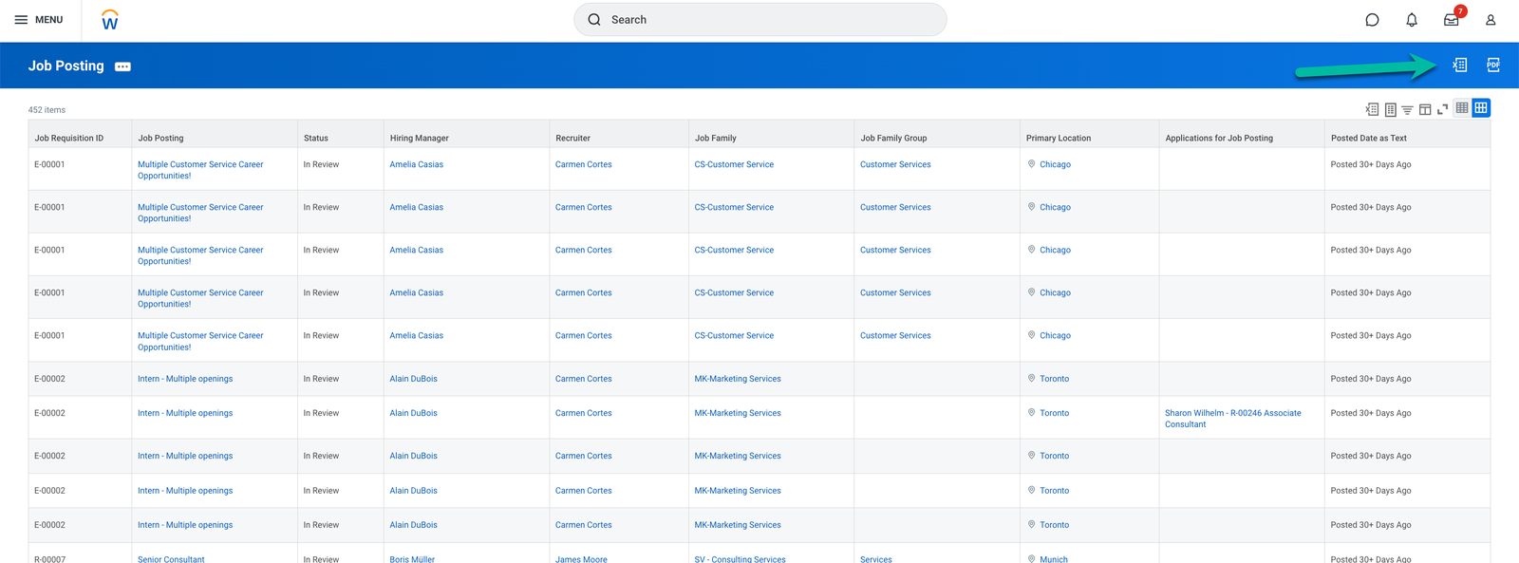Click the Job Family column header
Viewport: 1519px width, 563px height.
(715, 139)
